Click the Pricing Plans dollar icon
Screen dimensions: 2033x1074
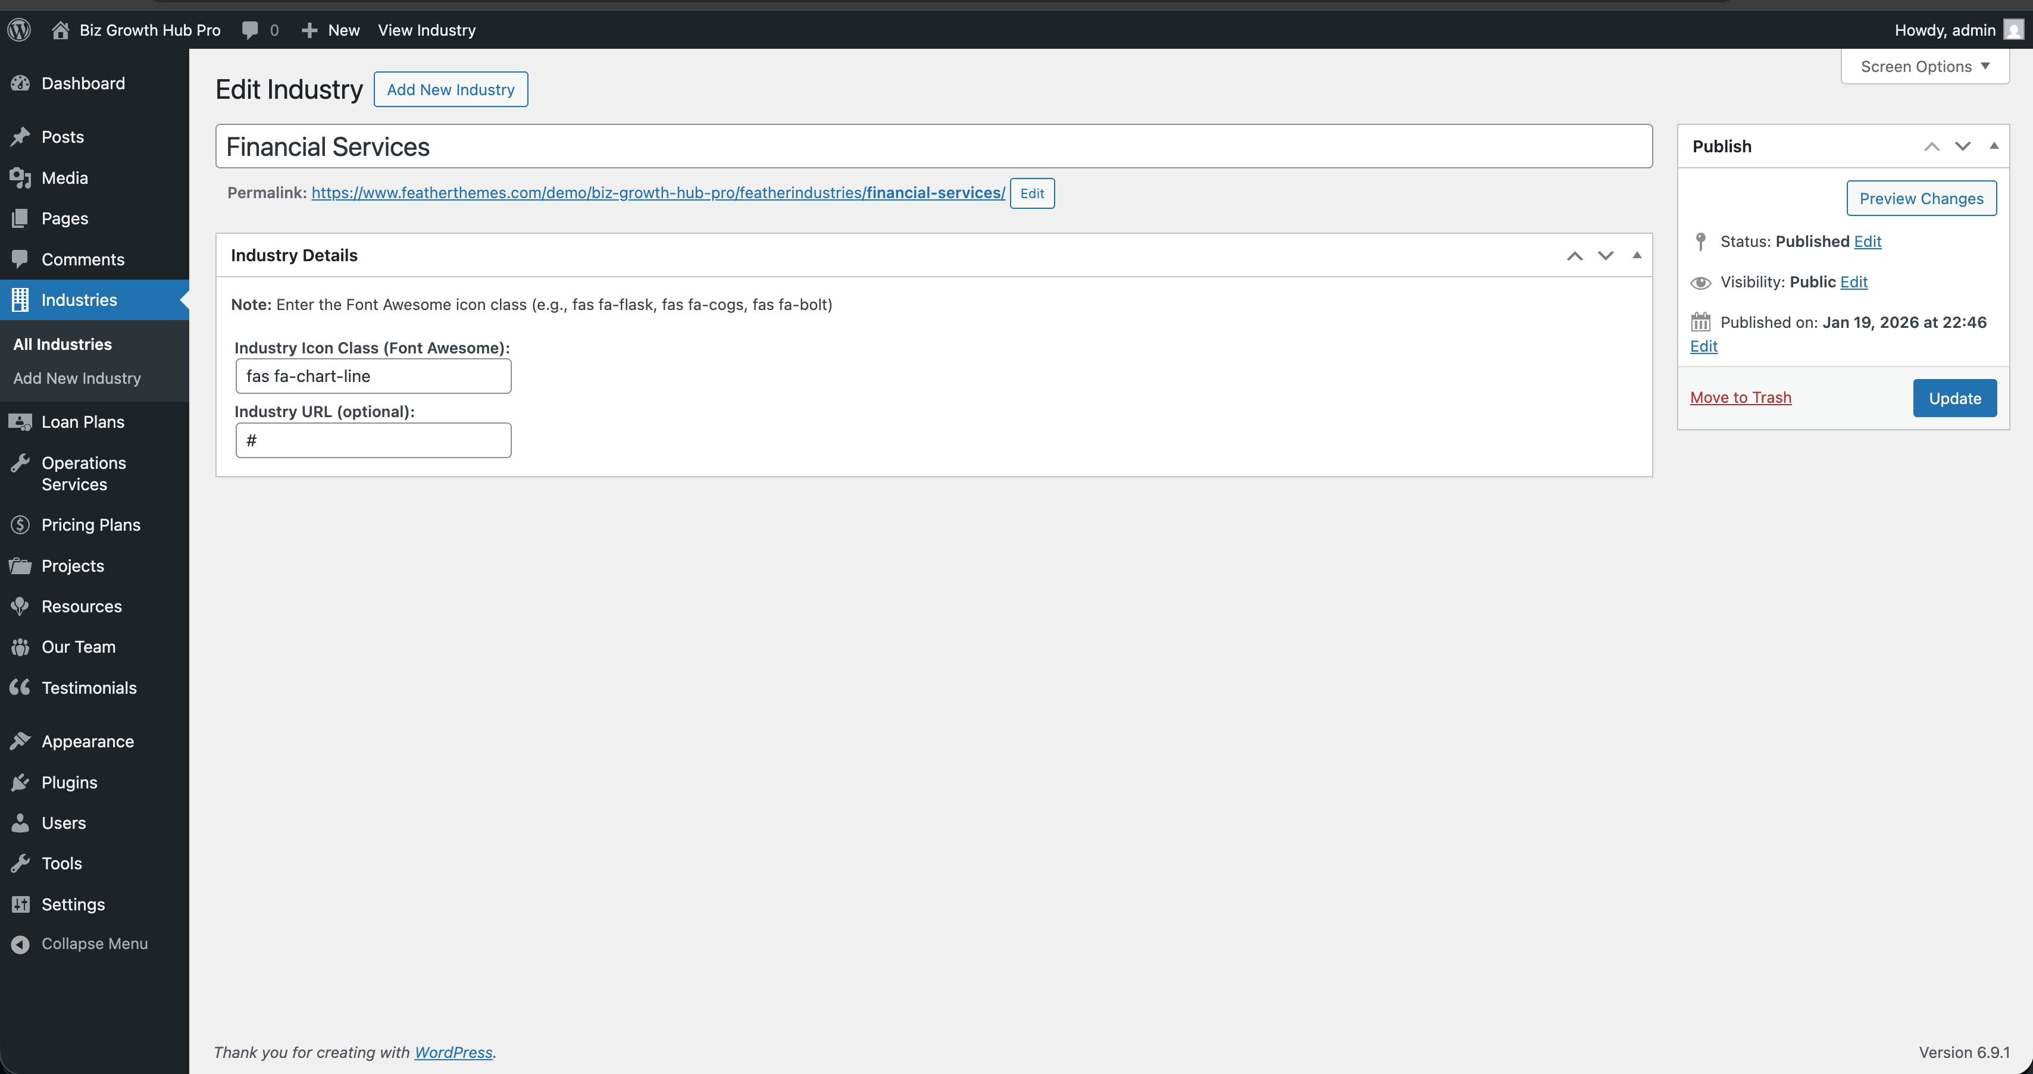pos(20,525)
